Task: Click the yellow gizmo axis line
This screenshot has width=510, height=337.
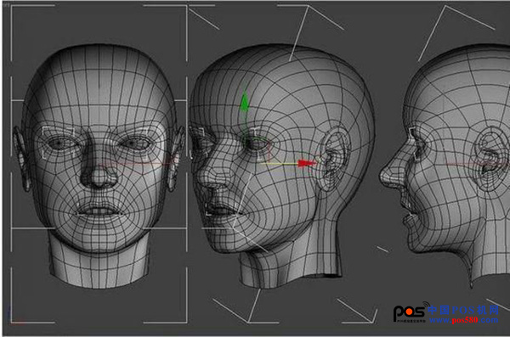Action: (x=280, y=164)
